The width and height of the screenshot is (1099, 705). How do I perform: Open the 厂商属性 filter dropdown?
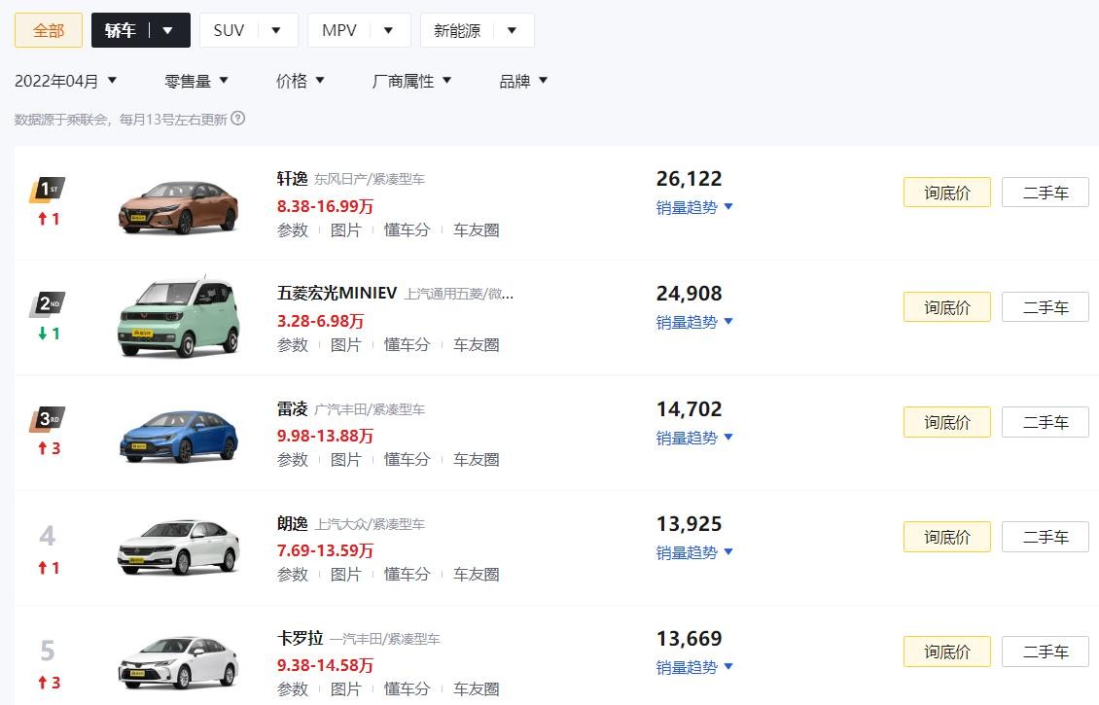411,81
